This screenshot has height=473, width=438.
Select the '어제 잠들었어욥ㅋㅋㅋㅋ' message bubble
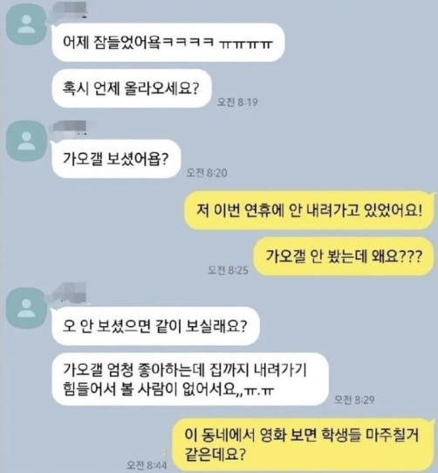[x=168, y=42]
